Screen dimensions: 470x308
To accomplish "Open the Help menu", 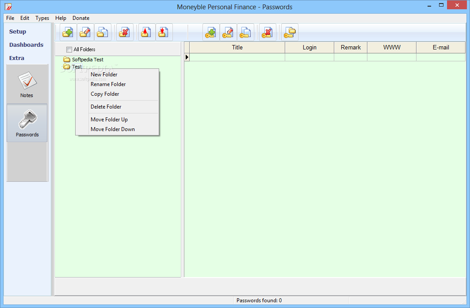I will click(x=61, y=18).
